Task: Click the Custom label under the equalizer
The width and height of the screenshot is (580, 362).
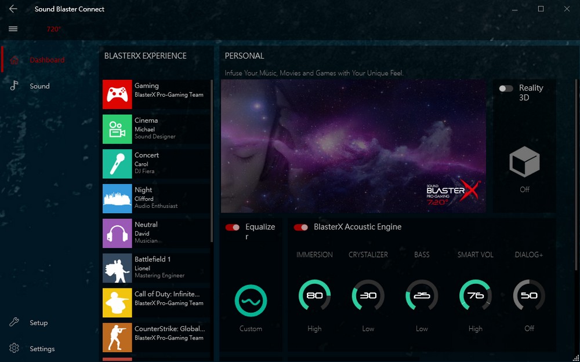Action: 251,328
